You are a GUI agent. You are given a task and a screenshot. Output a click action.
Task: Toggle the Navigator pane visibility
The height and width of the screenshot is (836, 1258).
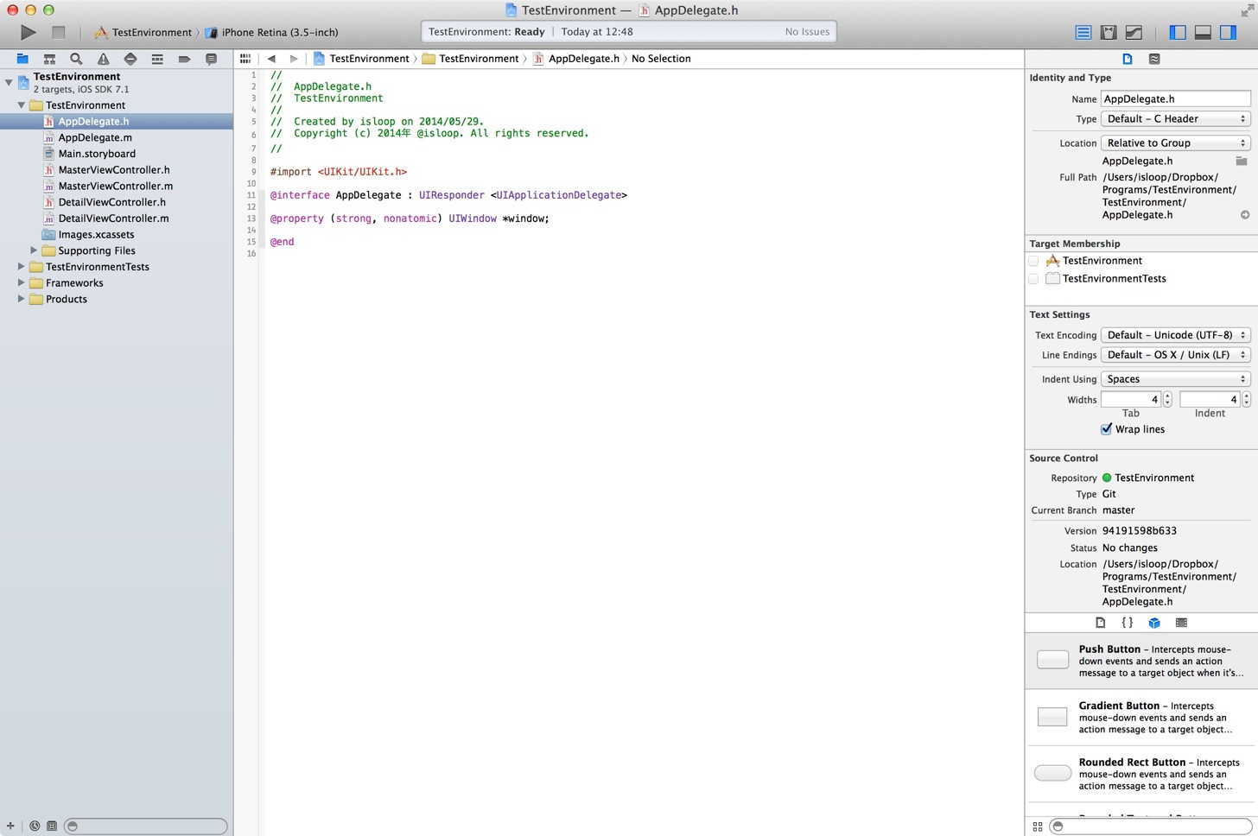pos(1178,32)
